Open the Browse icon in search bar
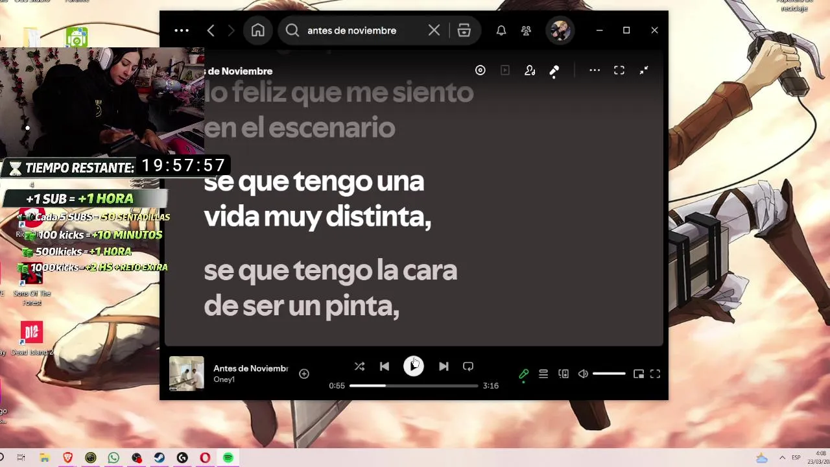This screenshot has width=830, height=467. (464, 30)
